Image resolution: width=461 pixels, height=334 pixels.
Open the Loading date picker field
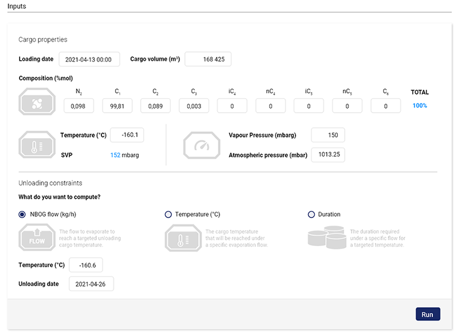coord(89,60)
